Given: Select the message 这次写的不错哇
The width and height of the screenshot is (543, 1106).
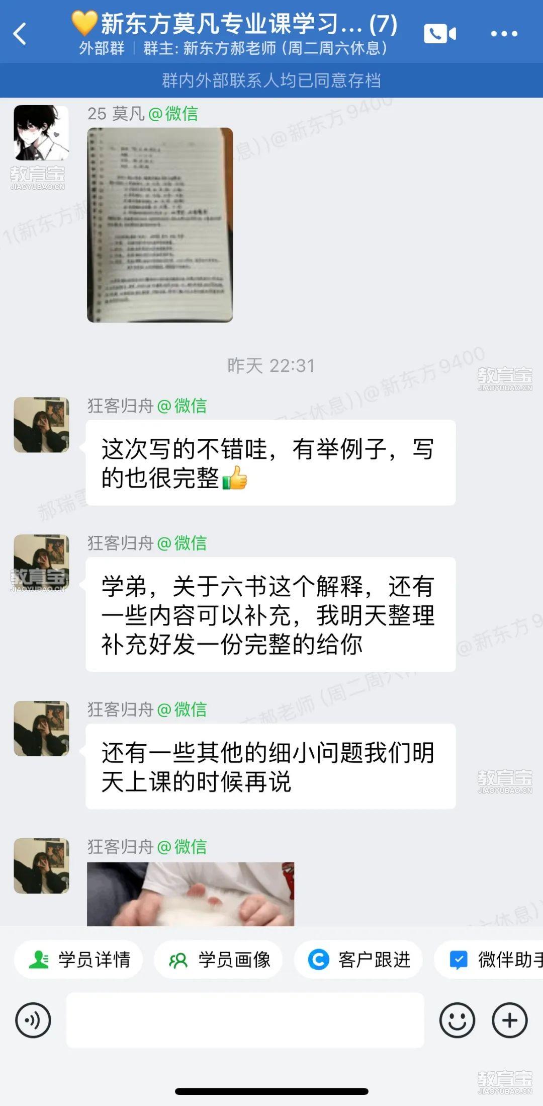Looking at the screenshot, I should pyautogui.click(x=270, y=463).
